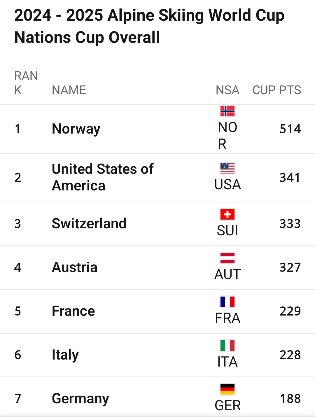Open United States of America entry

click(x=103, y=177)
